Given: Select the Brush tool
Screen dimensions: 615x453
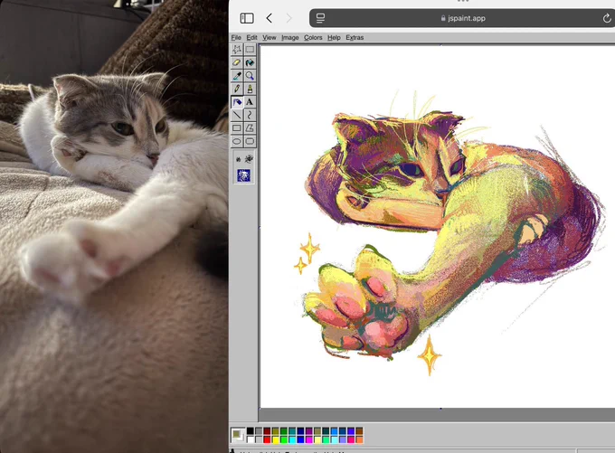Looking at the screenshot, I should (250, 89).
